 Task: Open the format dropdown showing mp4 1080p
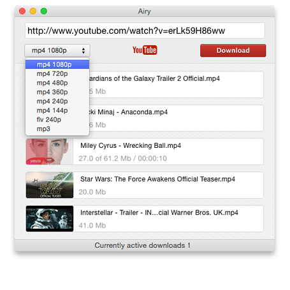[x=57, y=50]
